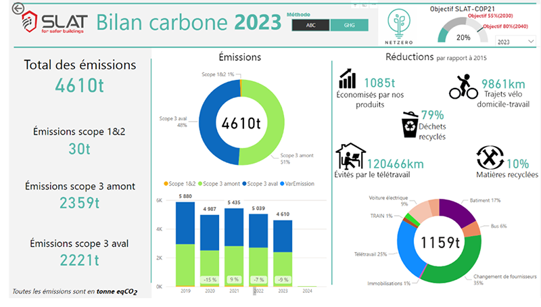
Task: Click the cyclist icon
Action: pyautogui.click(x=463, y=87)
